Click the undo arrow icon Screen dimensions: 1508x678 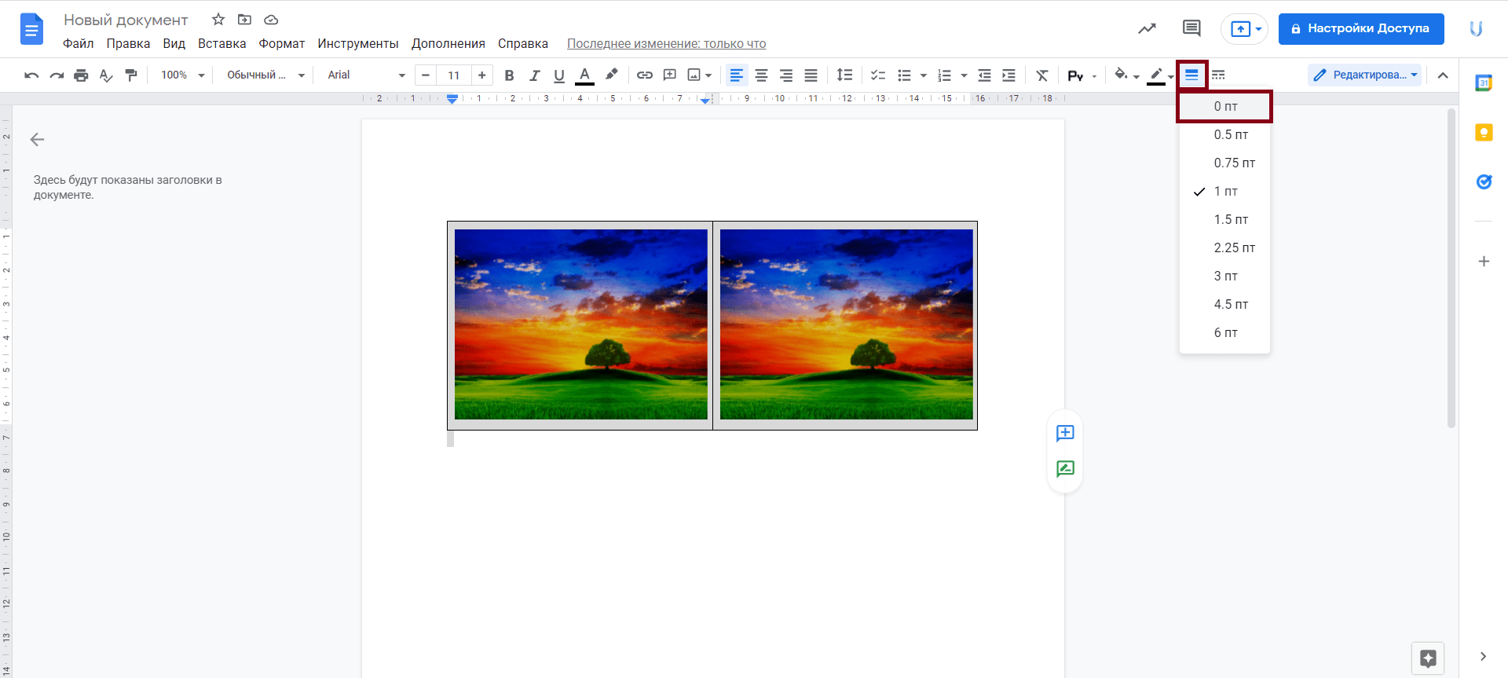(x=31, y=75)
